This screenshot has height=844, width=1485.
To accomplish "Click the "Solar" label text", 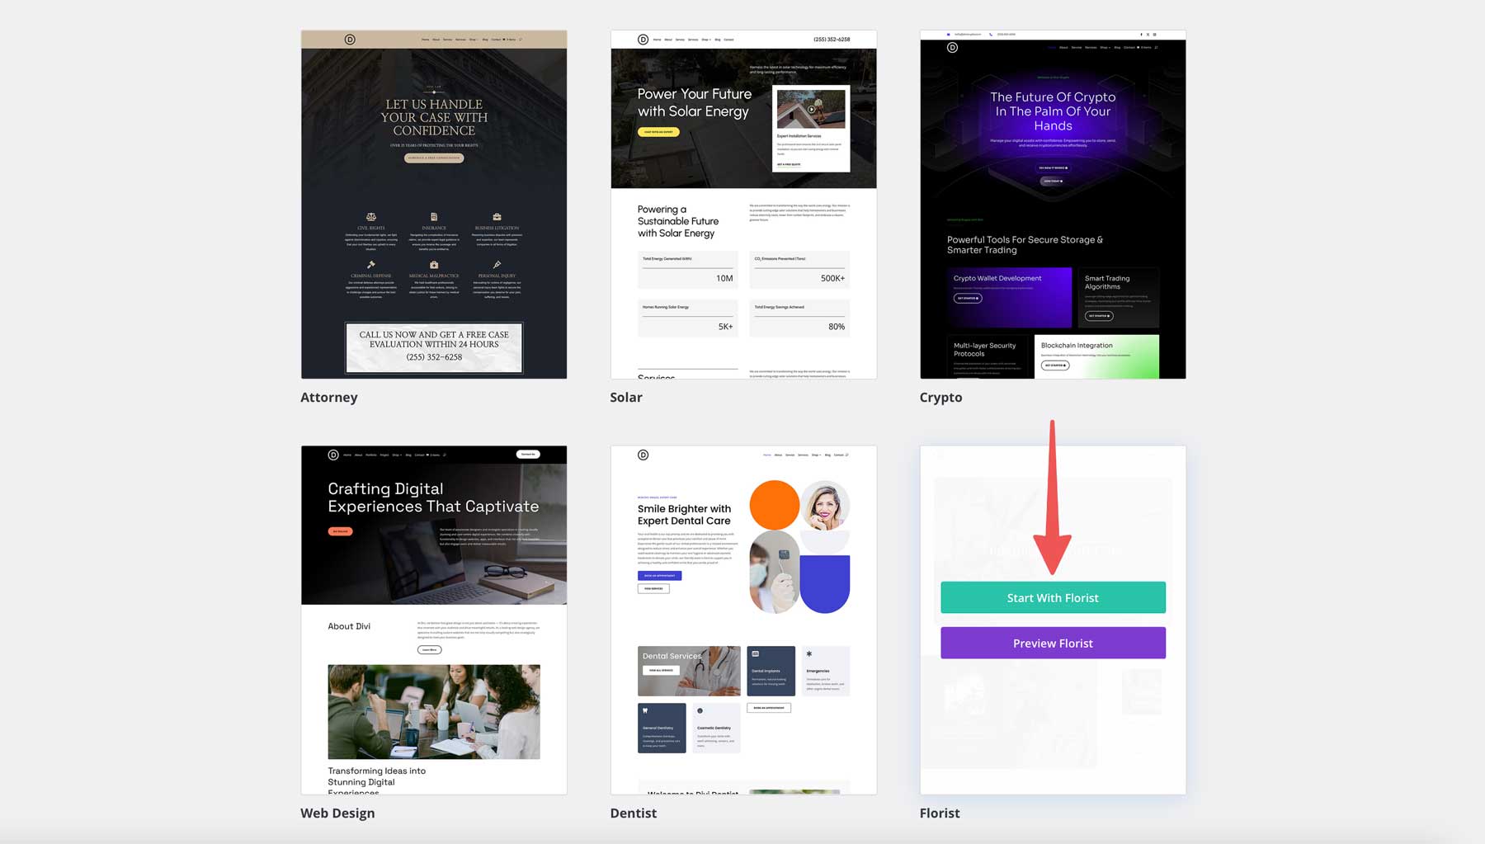I will click(626, 397).
